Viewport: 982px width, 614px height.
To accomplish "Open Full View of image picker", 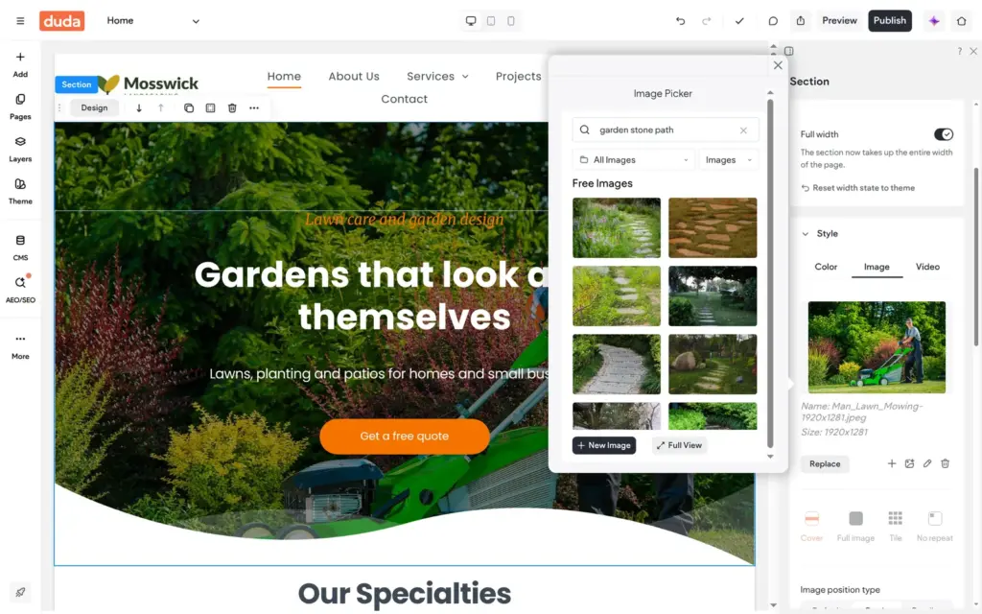I will click(x=679, y=445).
